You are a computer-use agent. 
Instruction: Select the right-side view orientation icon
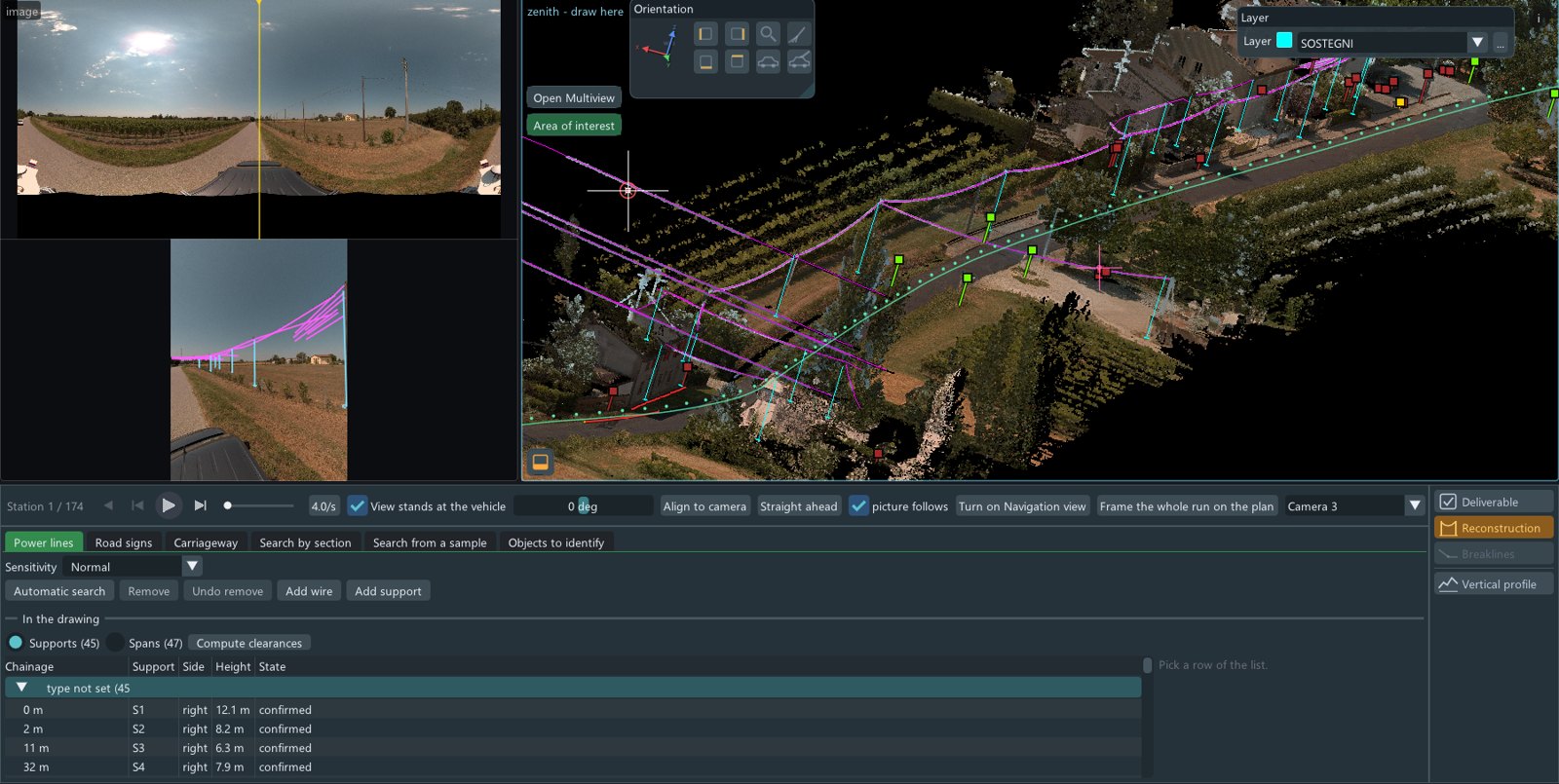pyautogui.click(x=738, y=34)
